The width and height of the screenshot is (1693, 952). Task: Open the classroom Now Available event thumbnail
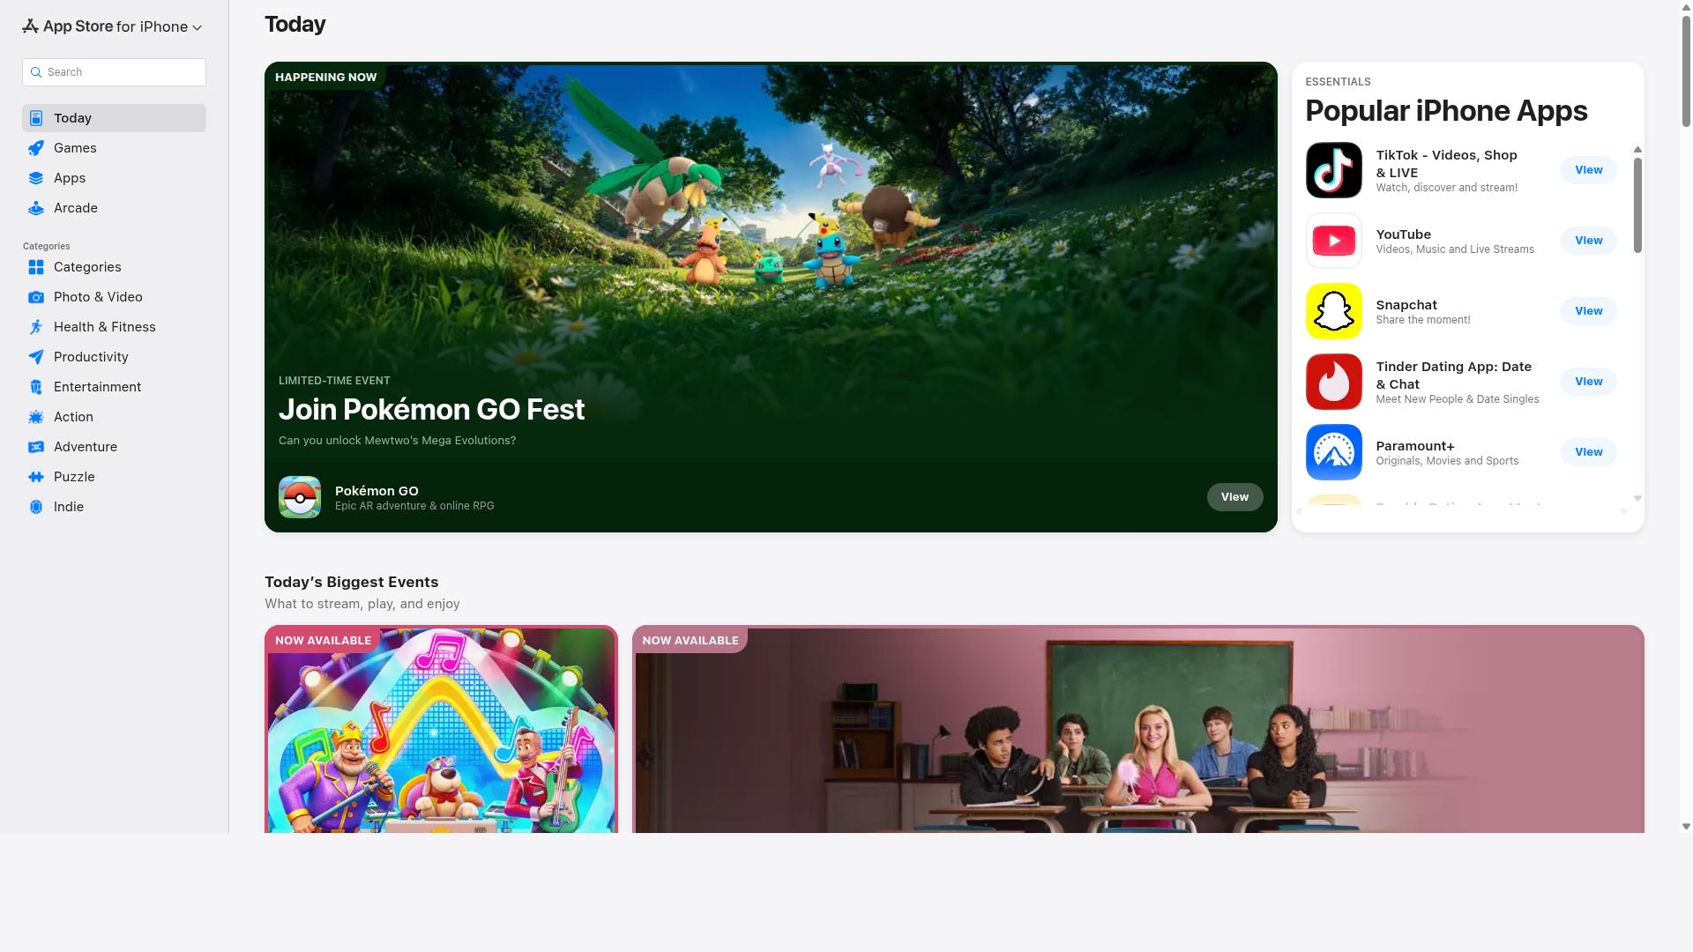(x=1137, y=729)
